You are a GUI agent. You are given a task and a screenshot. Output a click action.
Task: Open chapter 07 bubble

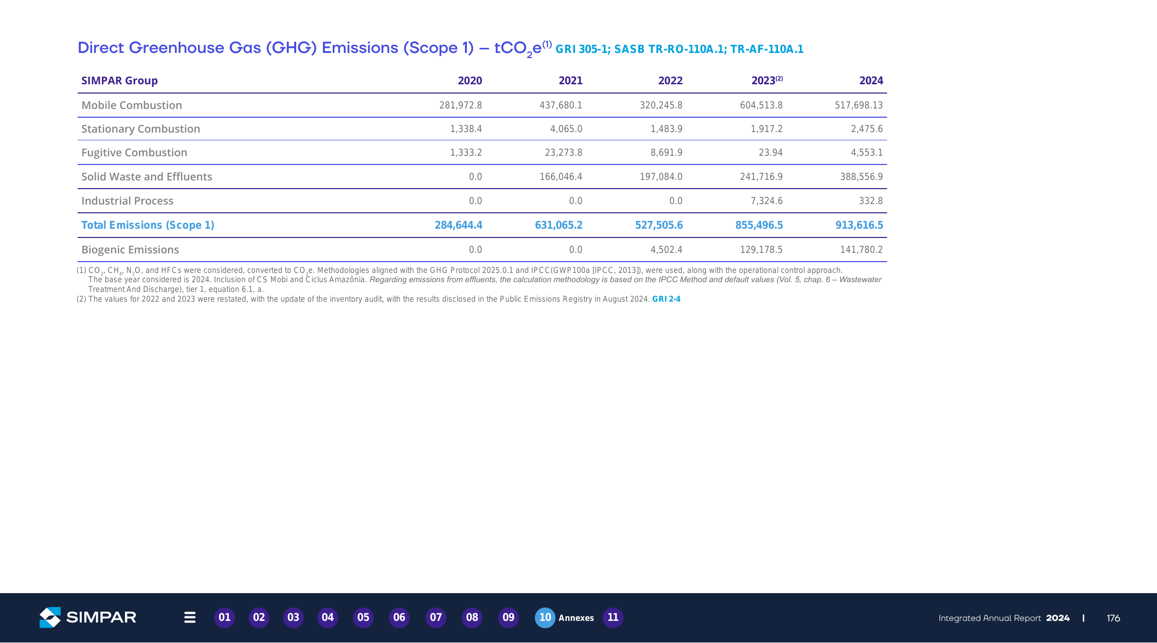[x=436, y=617]
